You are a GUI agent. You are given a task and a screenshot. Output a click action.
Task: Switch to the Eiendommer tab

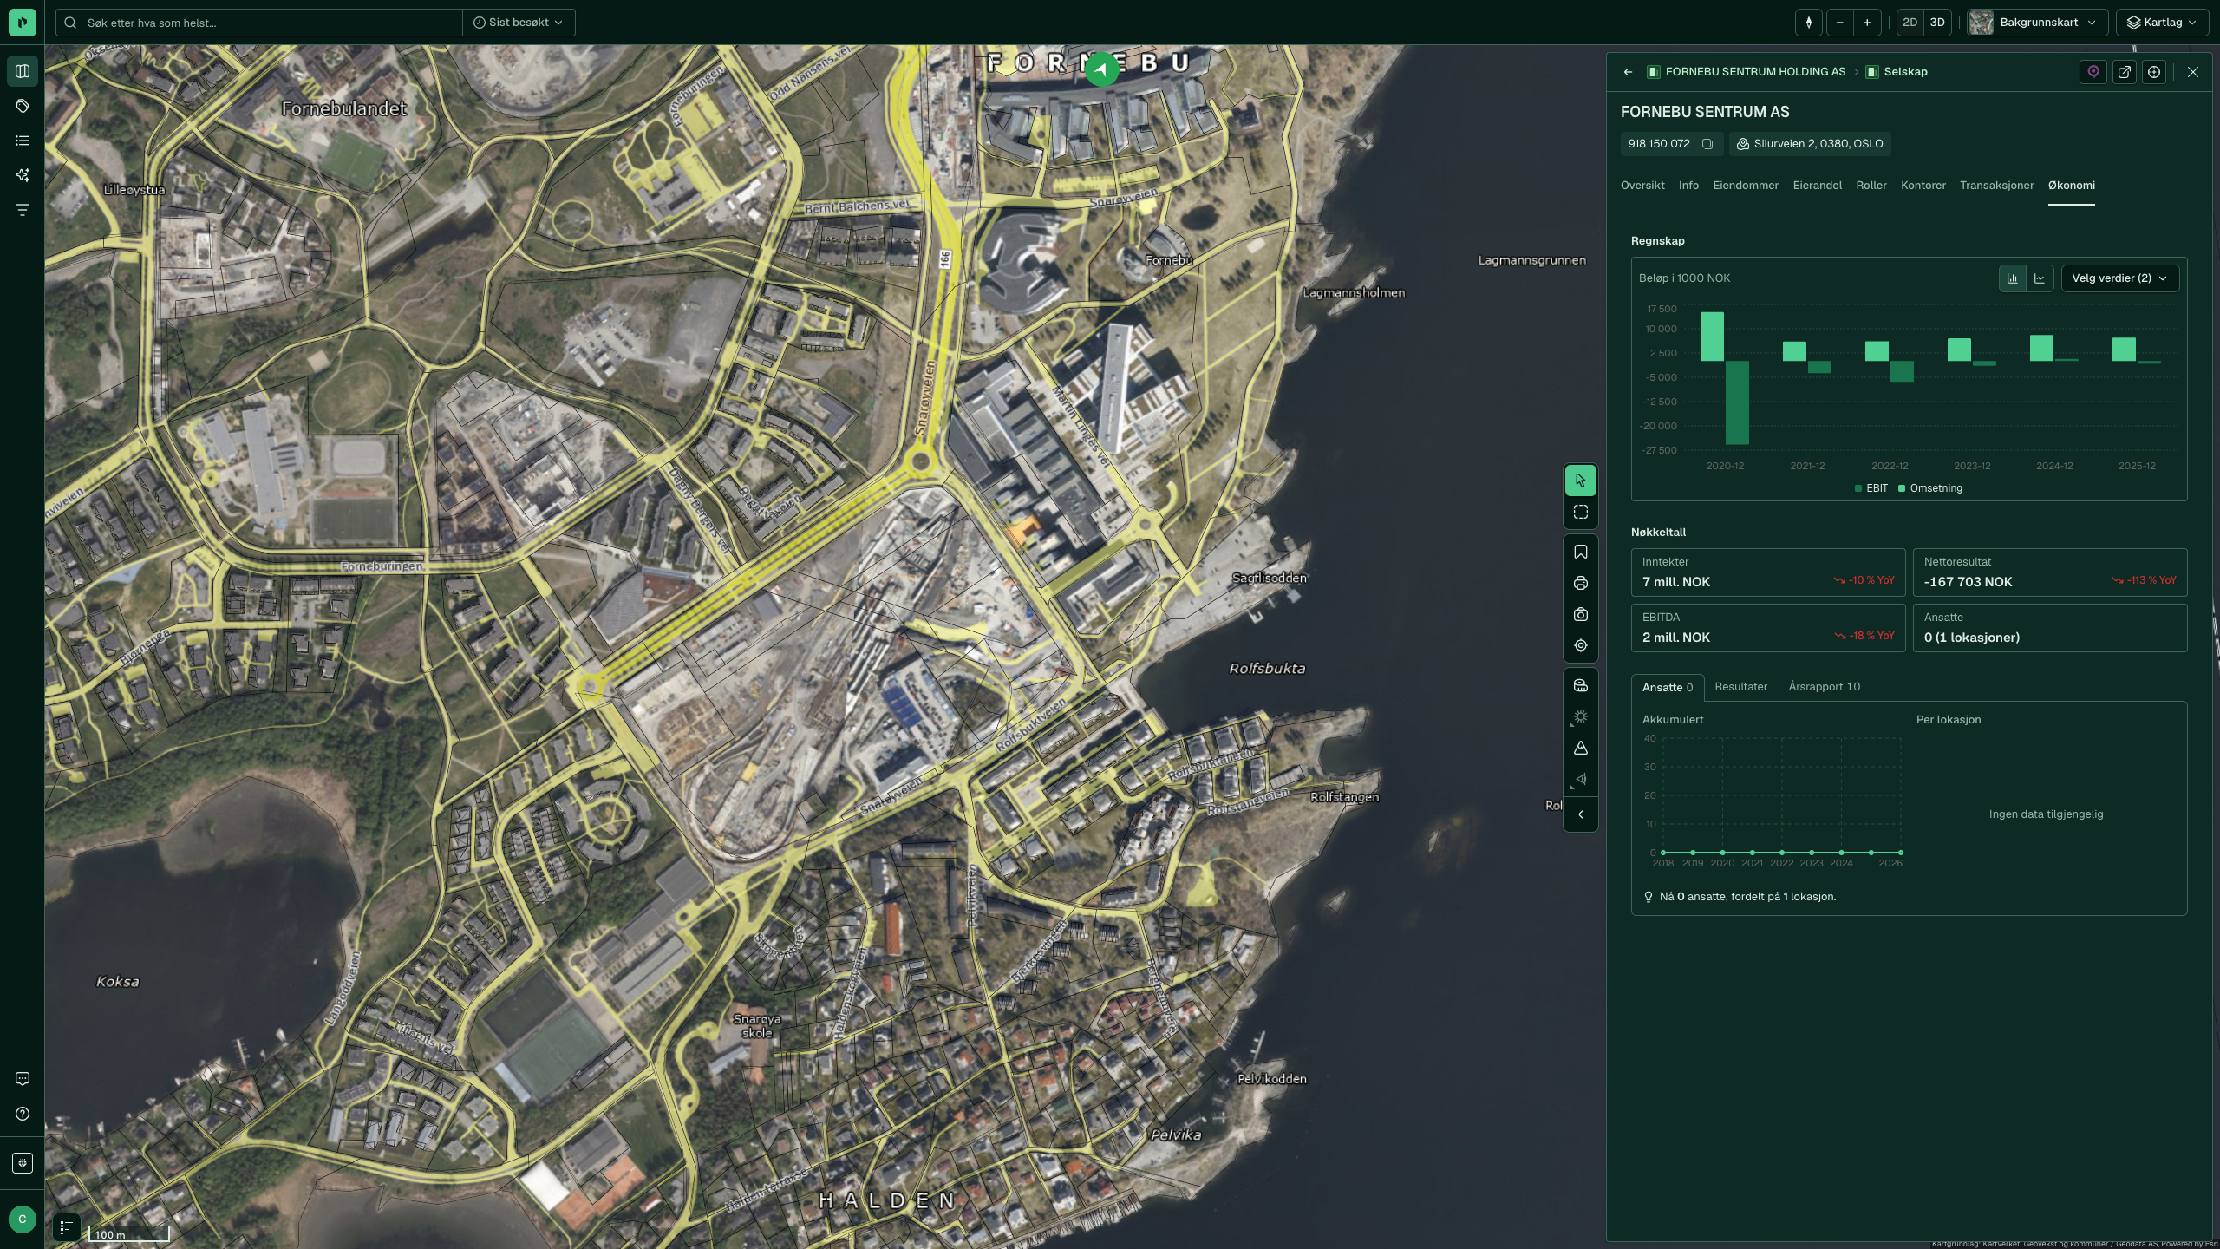pyautogui.click(x=1745, y=186)
